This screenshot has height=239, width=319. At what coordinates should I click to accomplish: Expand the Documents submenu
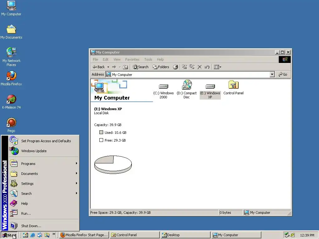click(x=44, y=174)
